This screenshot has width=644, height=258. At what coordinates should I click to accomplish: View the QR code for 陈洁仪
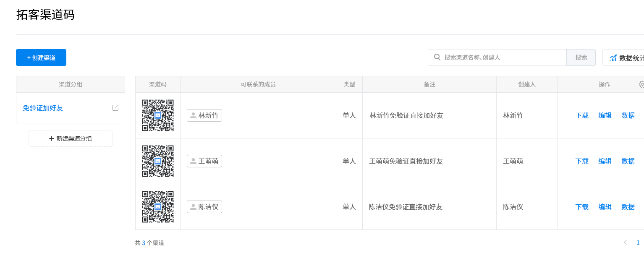(158, 207)
